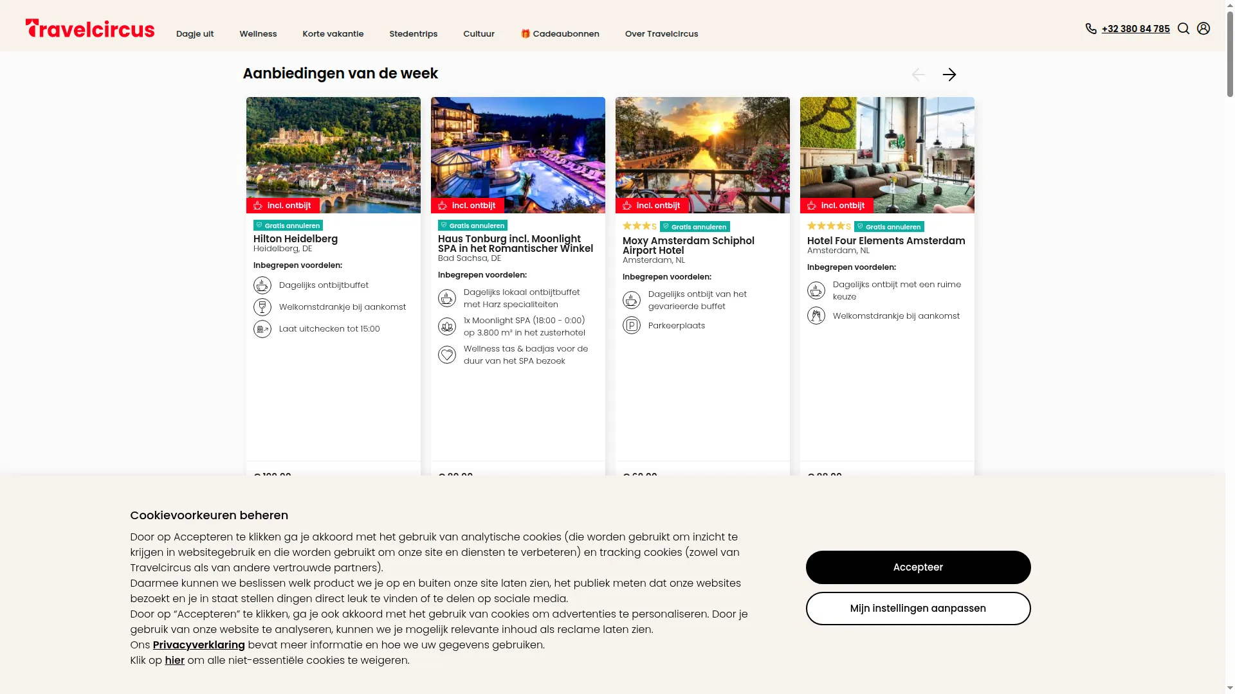Click Haus Tonburg local breakfast buffet icon

pos(447,298)
